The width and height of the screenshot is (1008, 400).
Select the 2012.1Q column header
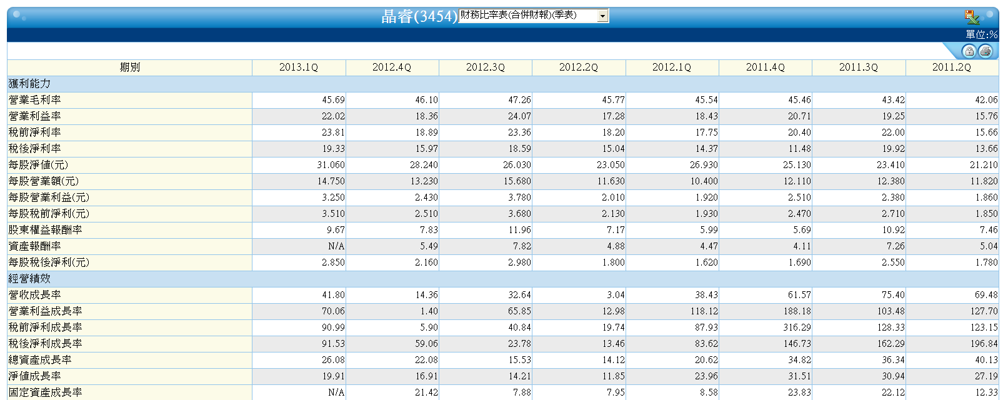(672, 67)
